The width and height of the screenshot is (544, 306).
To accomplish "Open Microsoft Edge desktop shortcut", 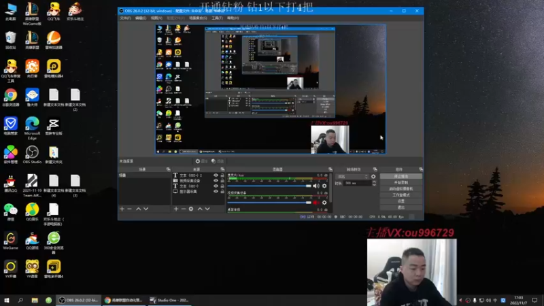I will click(x=32, y=129).
